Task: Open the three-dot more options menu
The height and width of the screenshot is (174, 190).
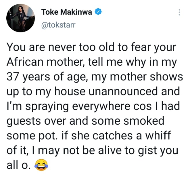Action: tap(179, 13)
